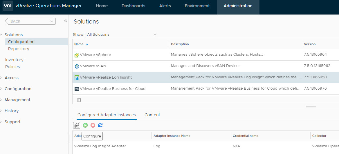Start collecting with the green play icon
The width and height of the screenshot is (339, 154).
85,125
